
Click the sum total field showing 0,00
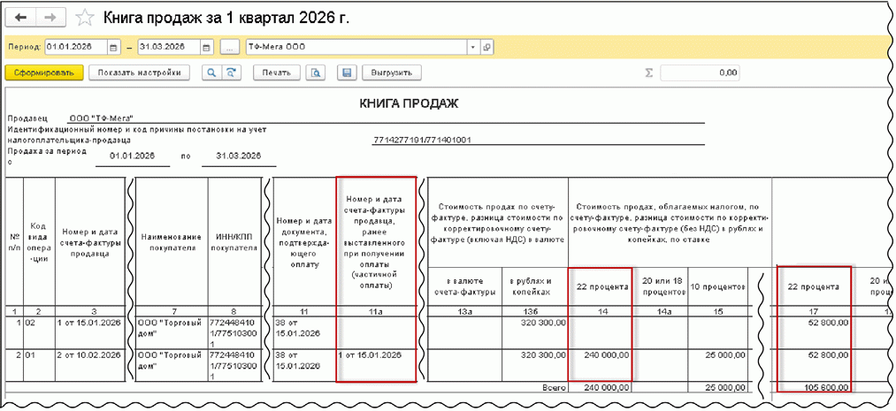tap(699, 72)
